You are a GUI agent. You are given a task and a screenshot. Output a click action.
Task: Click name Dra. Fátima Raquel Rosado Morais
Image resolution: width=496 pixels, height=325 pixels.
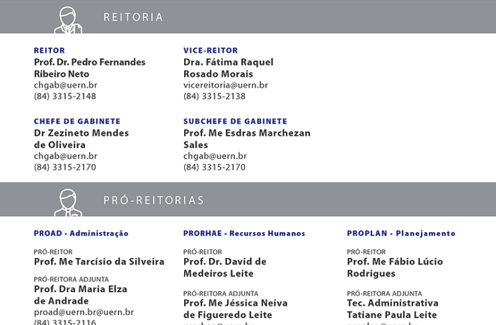tap(228, 68)
